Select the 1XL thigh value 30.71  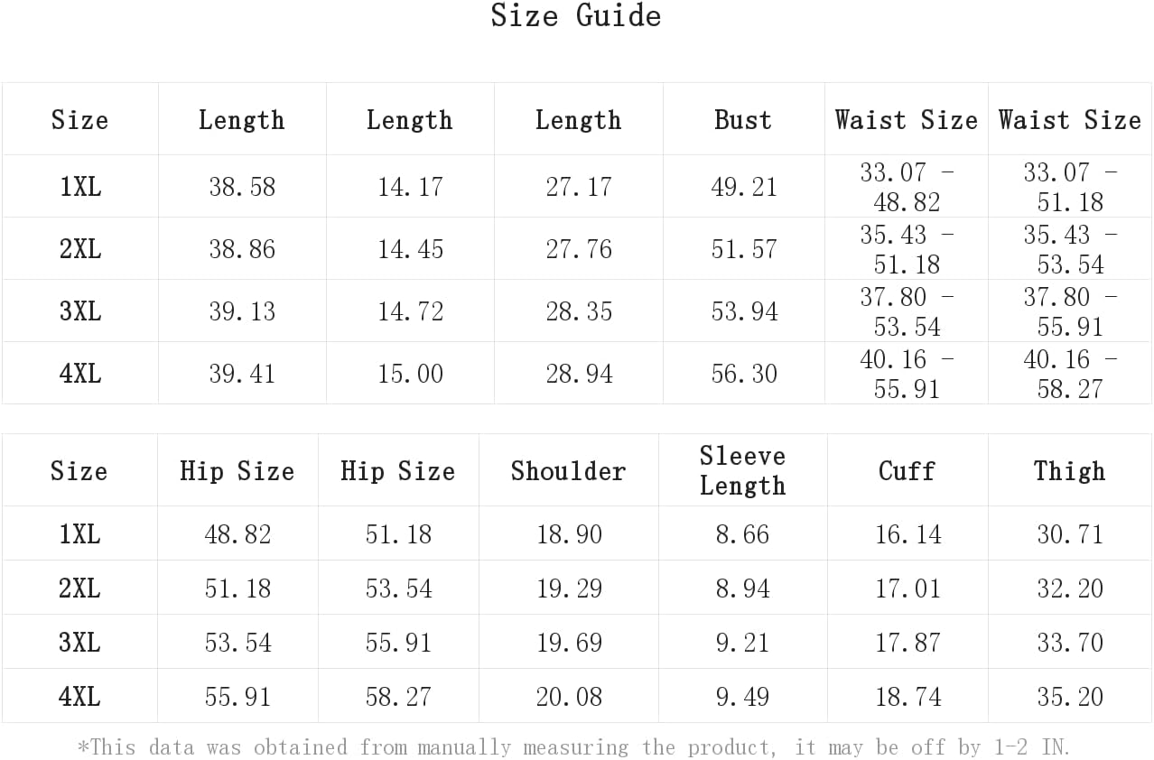pyautogui.click(x=1070, y=534)
